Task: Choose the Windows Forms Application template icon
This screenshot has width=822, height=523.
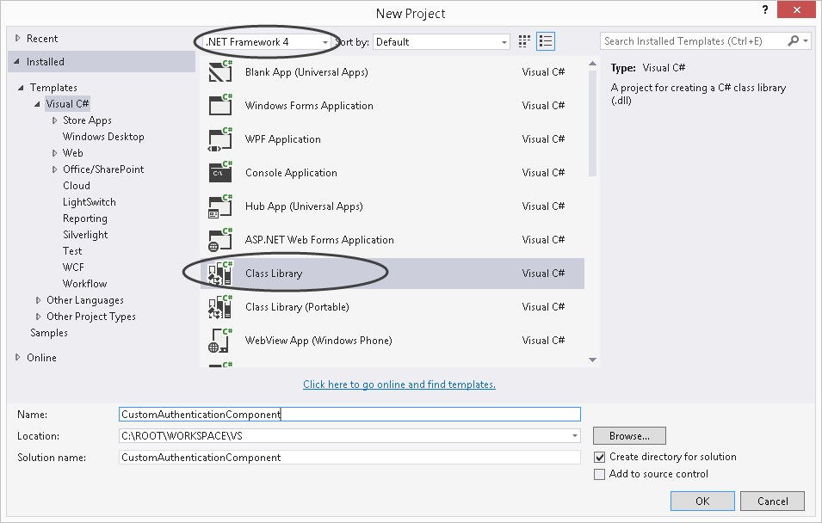Action: tap(220, 105)
